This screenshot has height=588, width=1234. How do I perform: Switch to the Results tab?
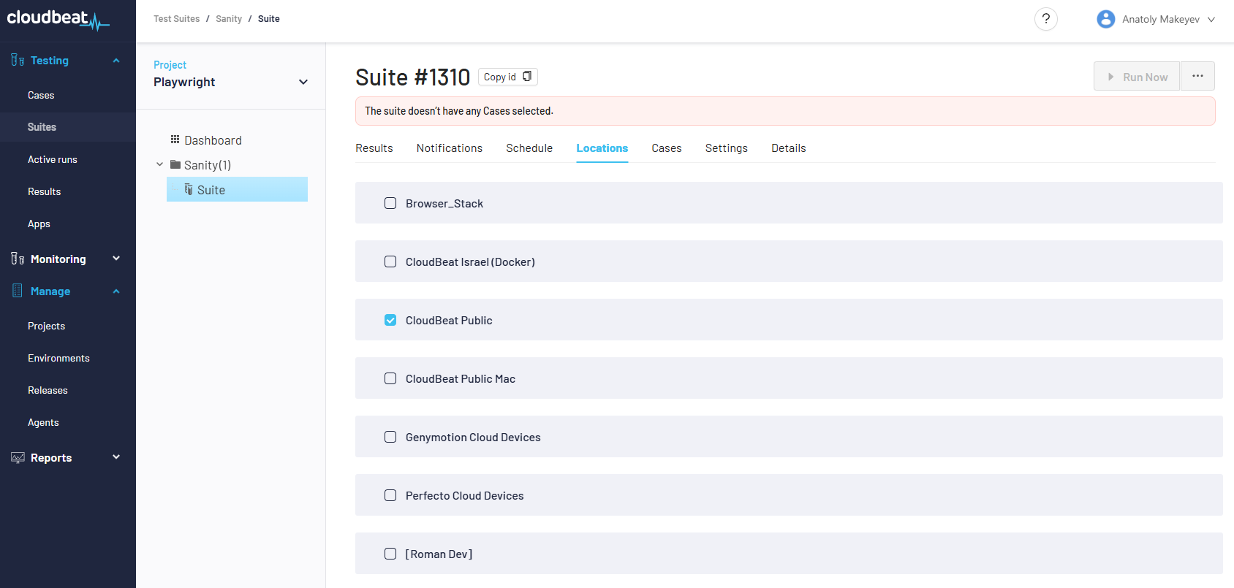pyautogui.click(x=374, y=148)
